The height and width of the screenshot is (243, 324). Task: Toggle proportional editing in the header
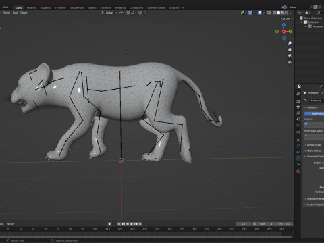[x=140, y=13]
